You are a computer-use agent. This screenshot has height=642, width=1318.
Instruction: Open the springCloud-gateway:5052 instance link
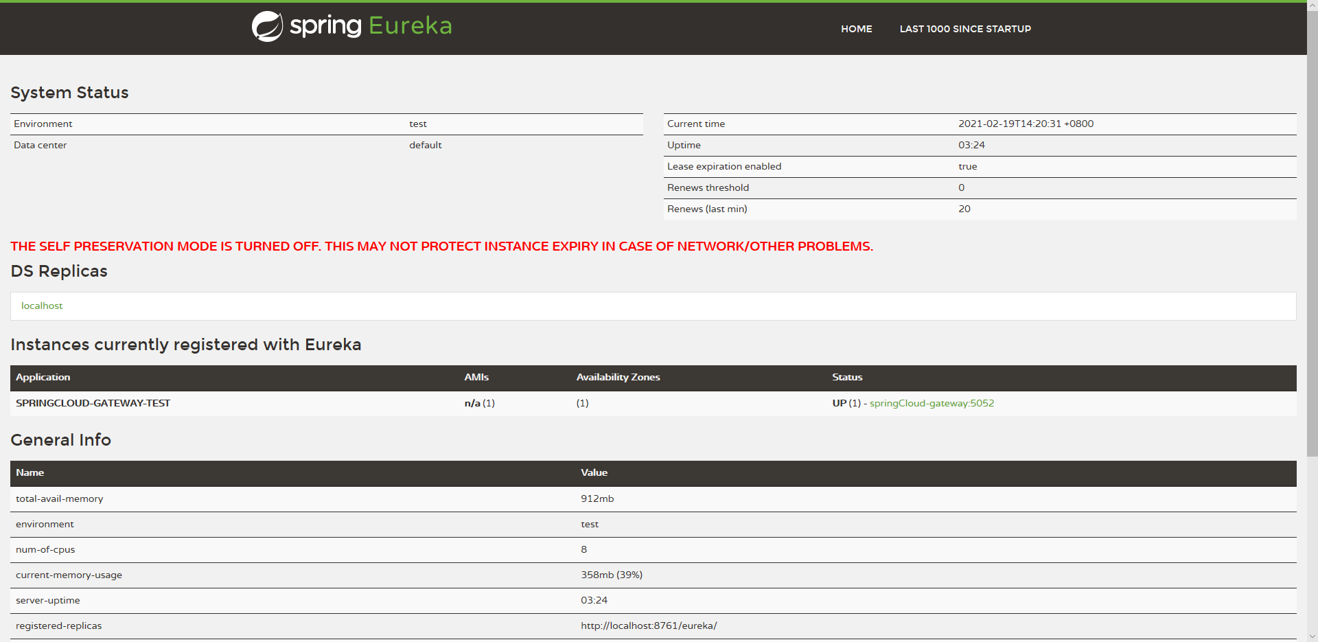[x=932, y=403]
